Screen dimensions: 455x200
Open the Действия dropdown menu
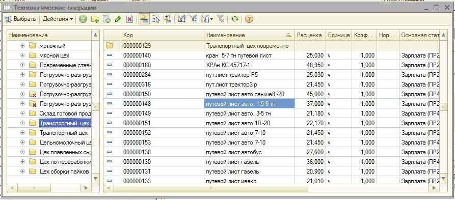(58, 19)
